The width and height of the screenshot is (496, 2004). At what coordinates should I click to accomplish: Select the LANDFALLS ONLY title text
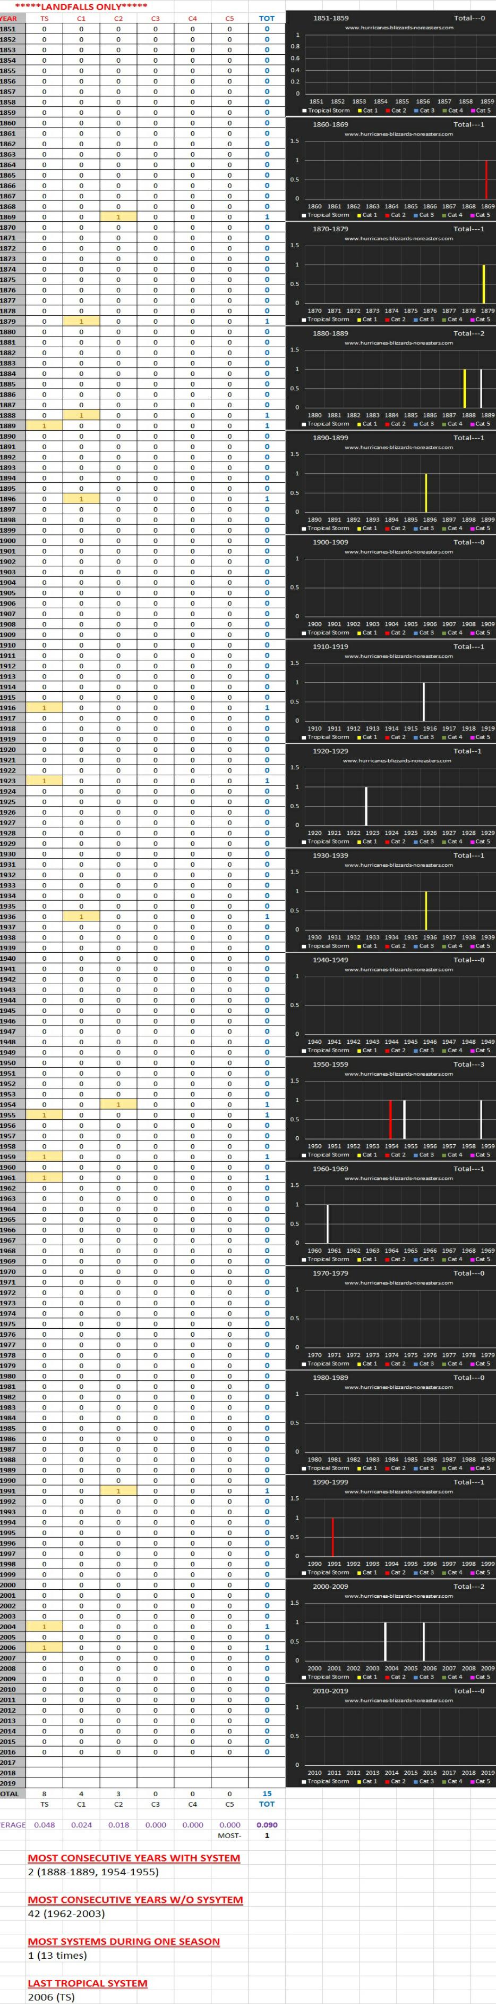tap(81, 6)
